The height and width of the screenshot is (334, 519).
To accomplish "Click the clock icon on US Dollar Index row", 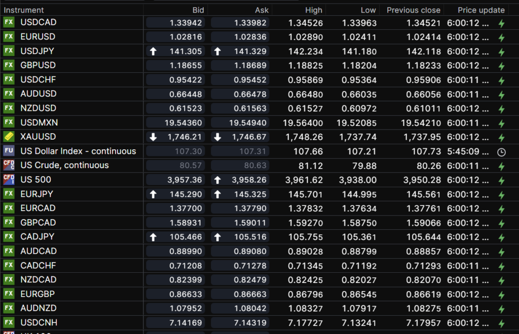I will (x=501, y=151).
